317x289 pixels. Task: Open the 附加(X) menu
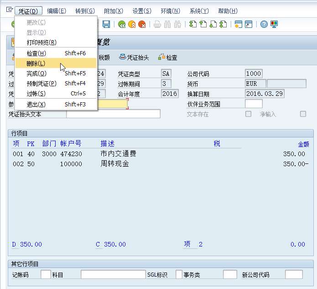[x=114, y=11]
